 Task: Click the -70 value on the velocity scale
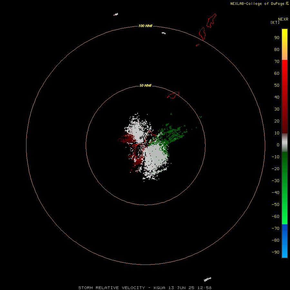275,228
